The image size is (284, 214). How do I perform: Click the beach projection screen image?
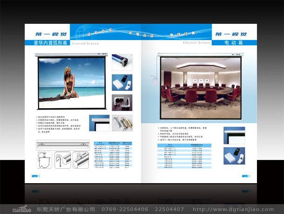73,83
